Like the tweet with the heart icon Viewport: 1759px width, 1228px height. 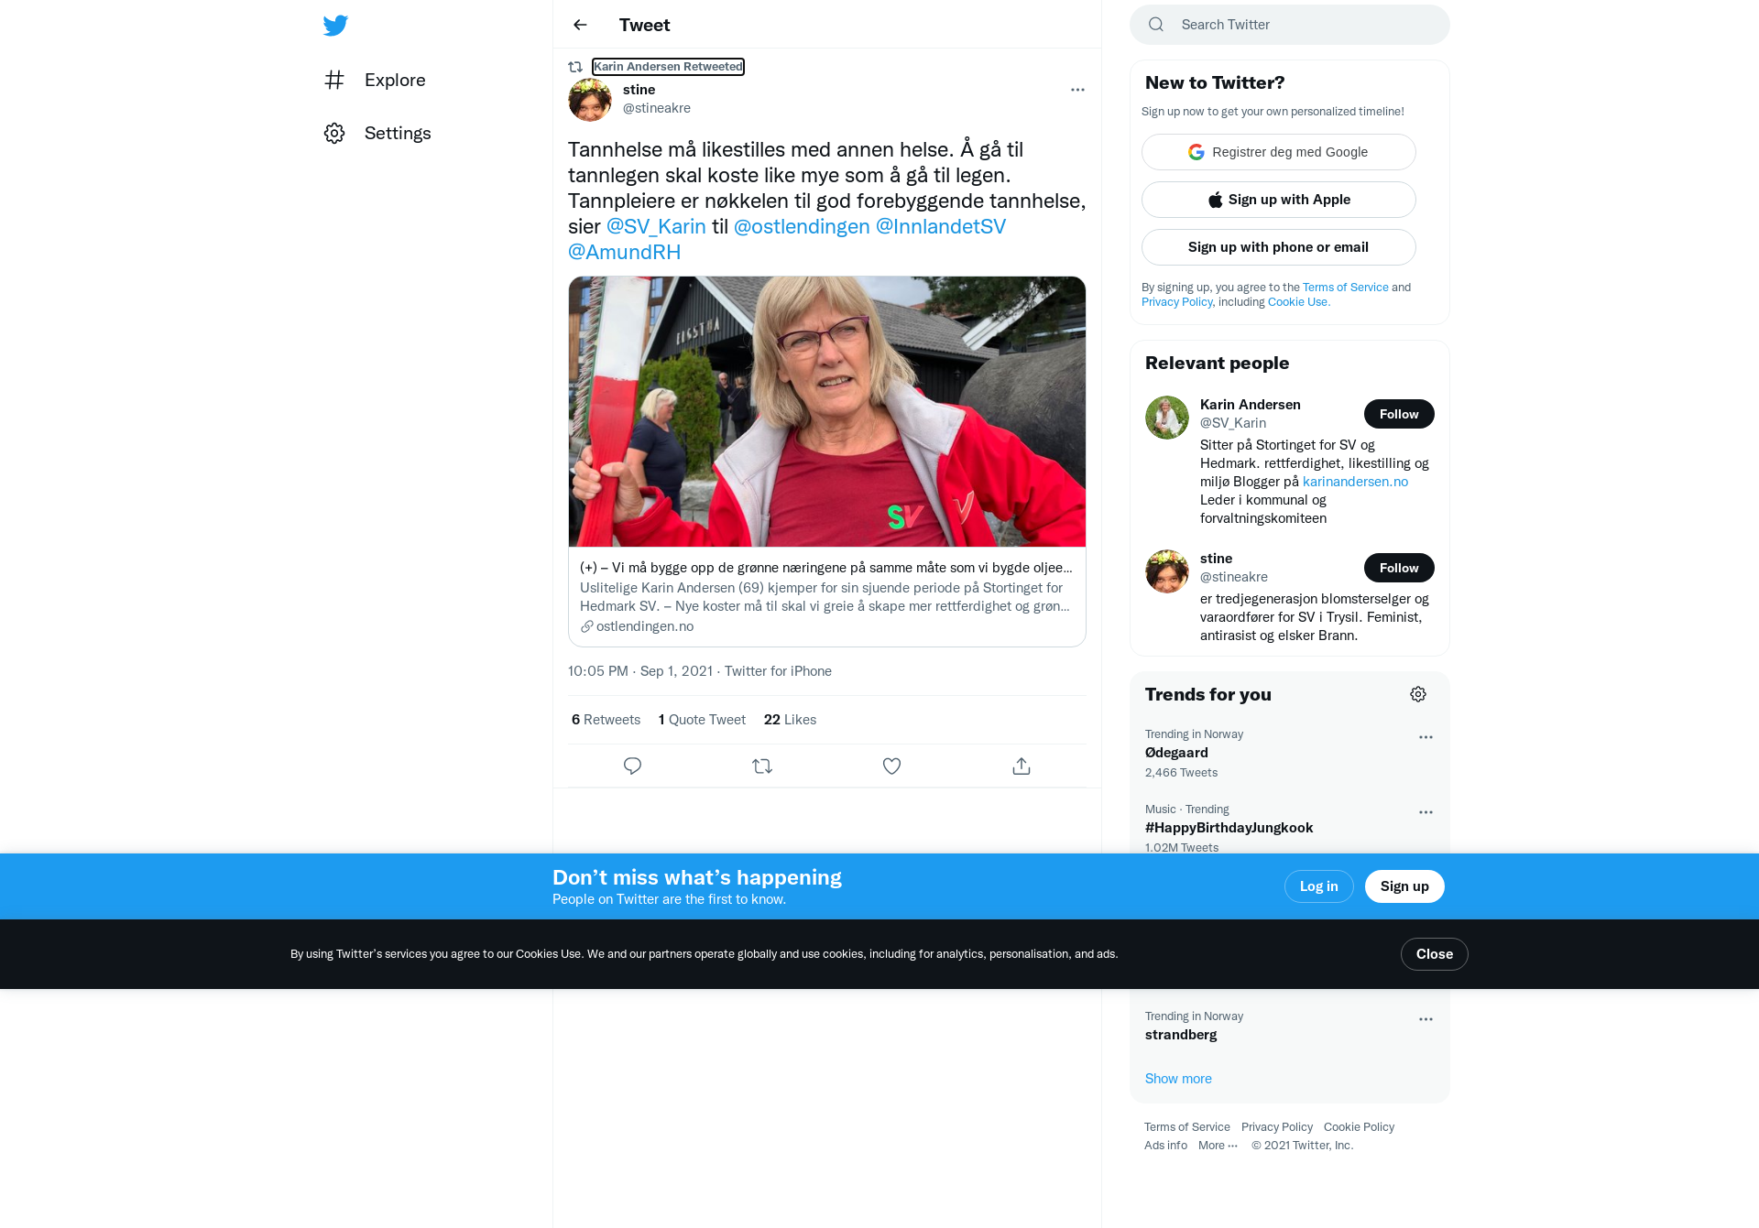(x=891, y=766)
